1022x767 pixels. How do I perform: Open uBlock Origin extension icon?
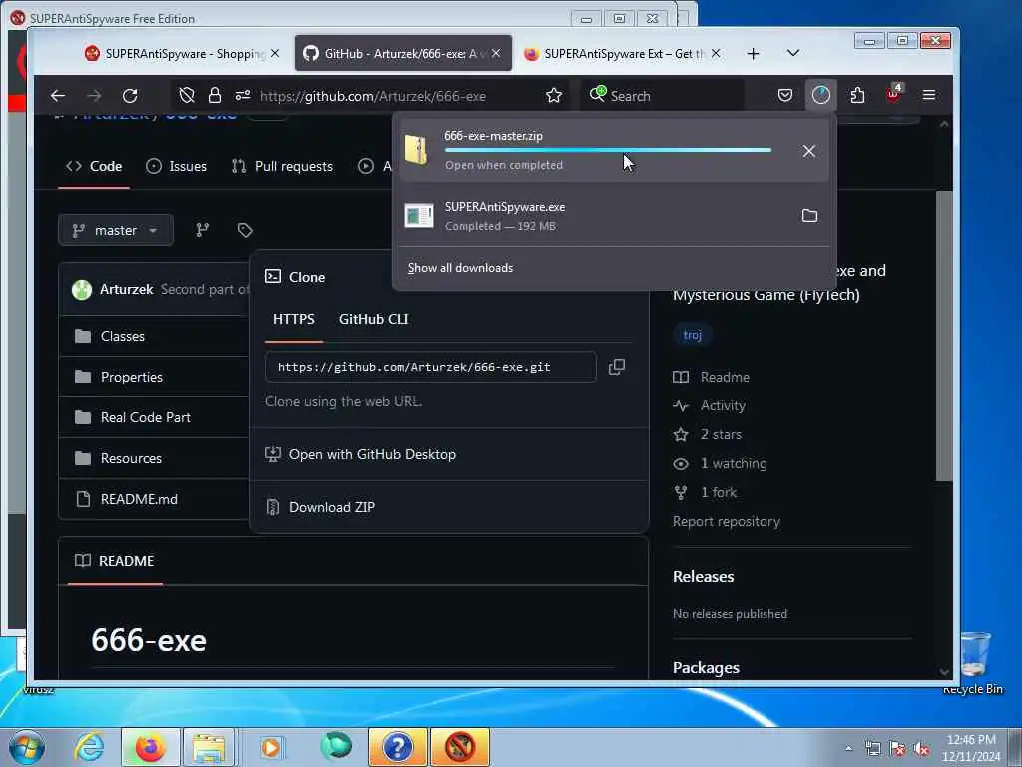pyautogui.click(x=893, y=95)
